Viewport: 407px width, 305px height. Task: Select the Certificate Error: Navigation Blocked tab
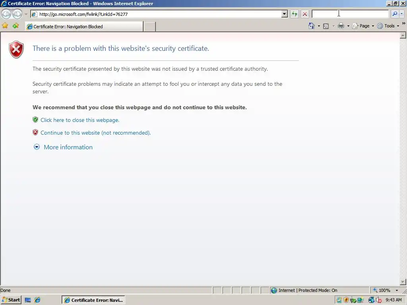click(84, 27)
